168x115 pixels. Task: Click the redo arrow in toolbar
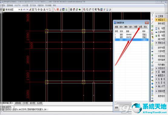[x=27, y=10]
